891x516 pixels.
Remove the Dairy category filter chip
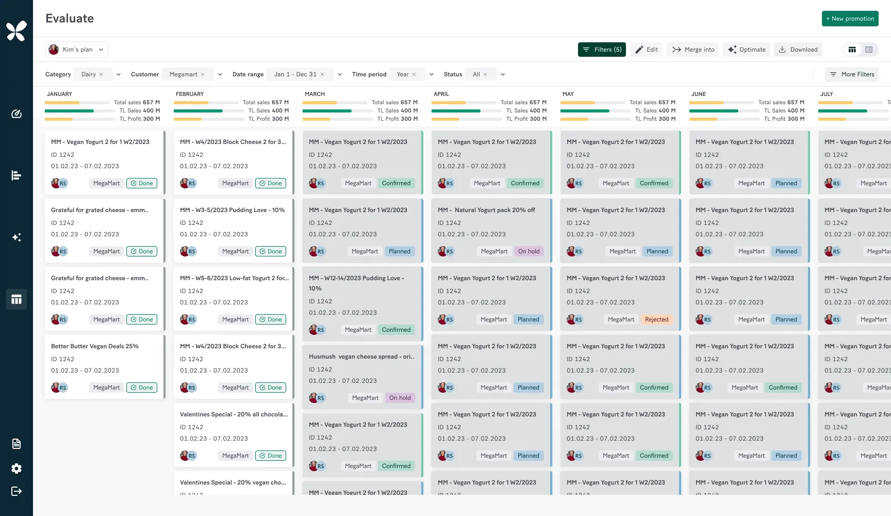coord(101,74)
